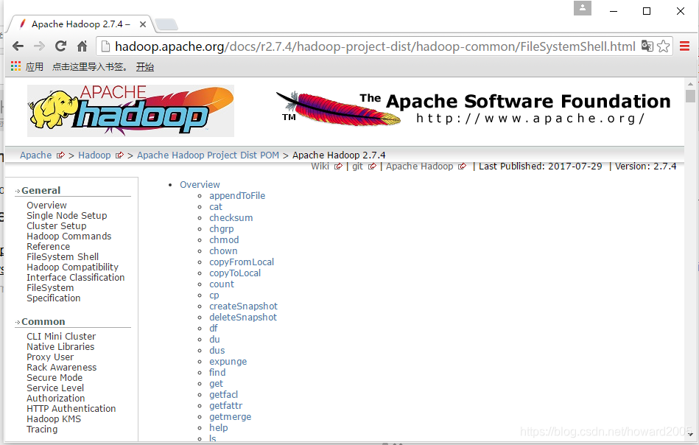The width and height of the screenshot is (699, 445).
Task: Open Hadoop KMS in sidebar
Action: tap(54, 418)
